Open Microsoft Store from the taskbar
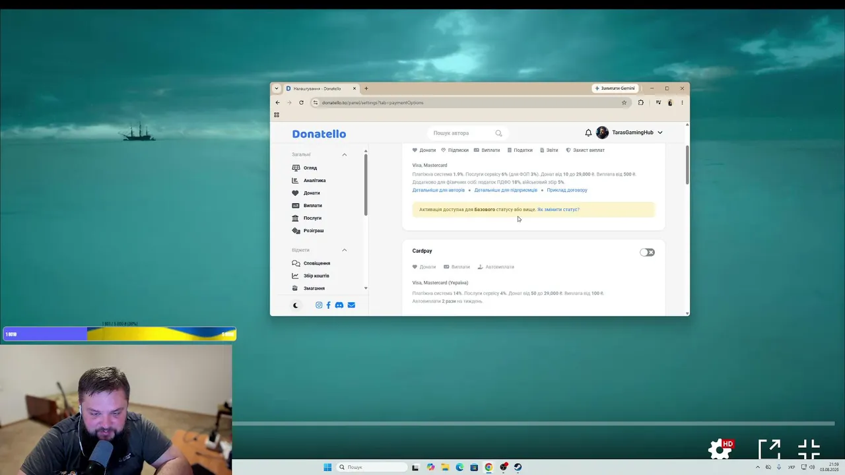845x475 pixels. pyautogui.click(x=474, y=467)
